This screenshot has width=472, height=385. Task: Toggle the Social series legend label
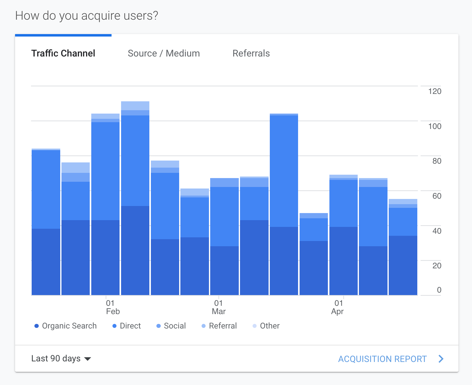pyautogui.click(x=175, y=326)
